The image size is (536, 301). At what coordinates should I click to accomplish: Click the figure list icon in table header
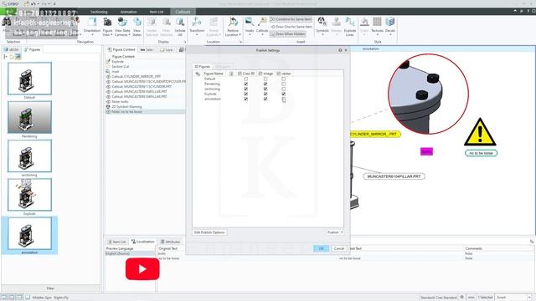[x=198, y=74]
